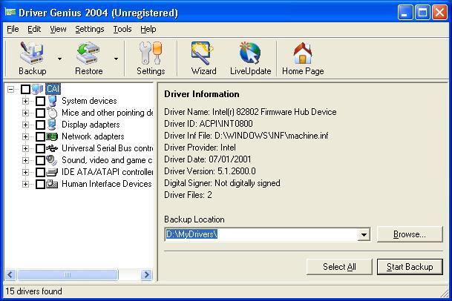Expand the Universal Serial Bus controllers node
The image size is (452, 301).
tap(25, 148)
